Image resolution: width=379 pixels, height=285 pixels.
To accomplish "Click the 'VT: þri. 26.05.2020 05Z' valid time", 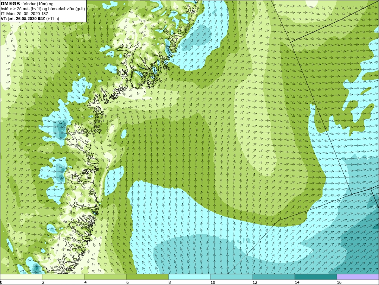I will tap(23, 19).
